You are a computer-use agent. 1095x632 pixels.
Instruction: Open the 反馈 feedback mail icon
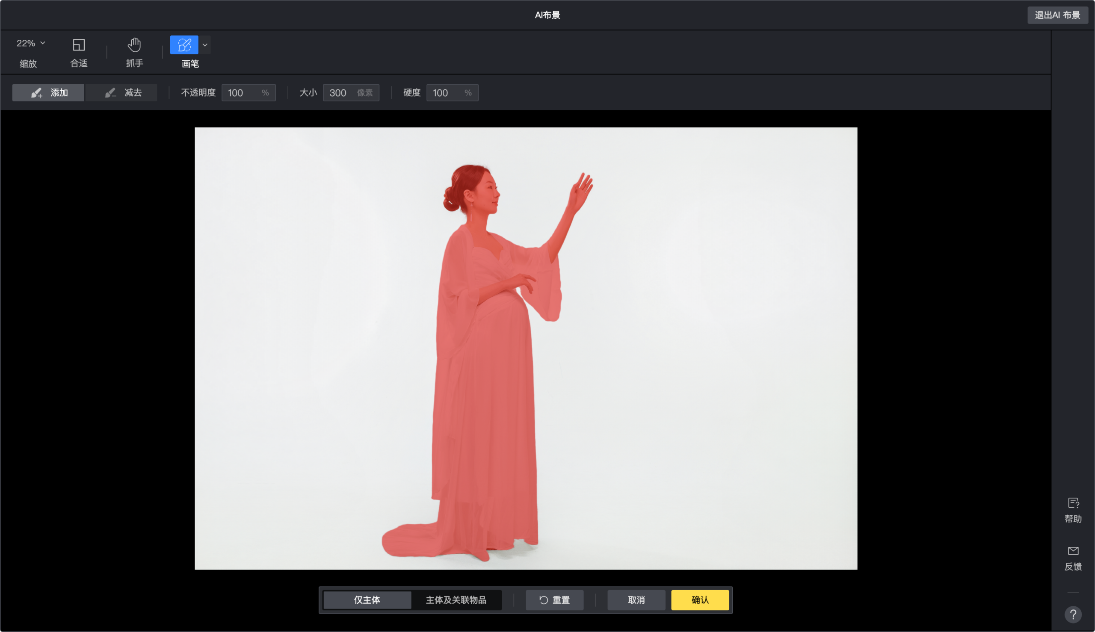[1073, 551]
